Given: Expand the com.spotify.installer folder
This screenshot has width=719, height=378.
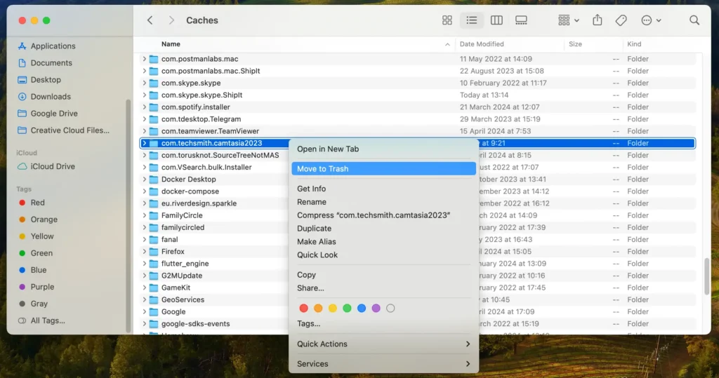Looking at the screenshot, I should [144, 107].
